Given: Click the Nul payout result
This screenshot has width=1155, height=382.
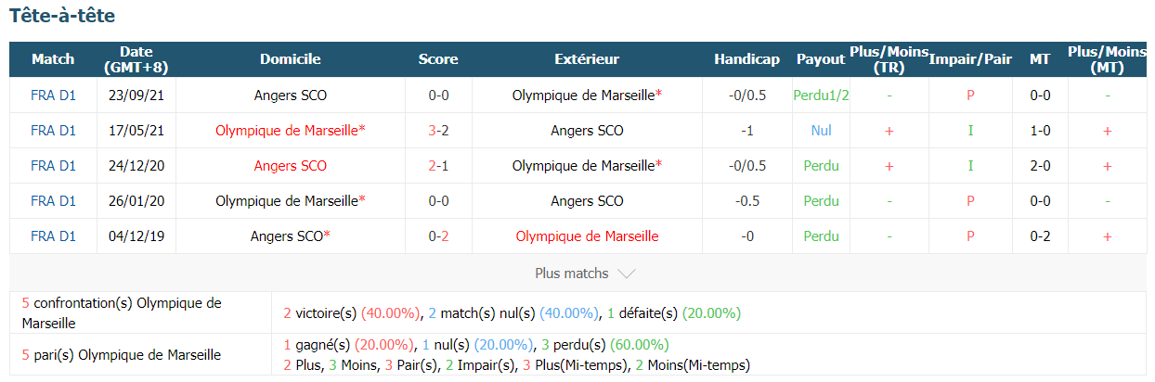Looking at the screenshot, I should coord(821,130).
